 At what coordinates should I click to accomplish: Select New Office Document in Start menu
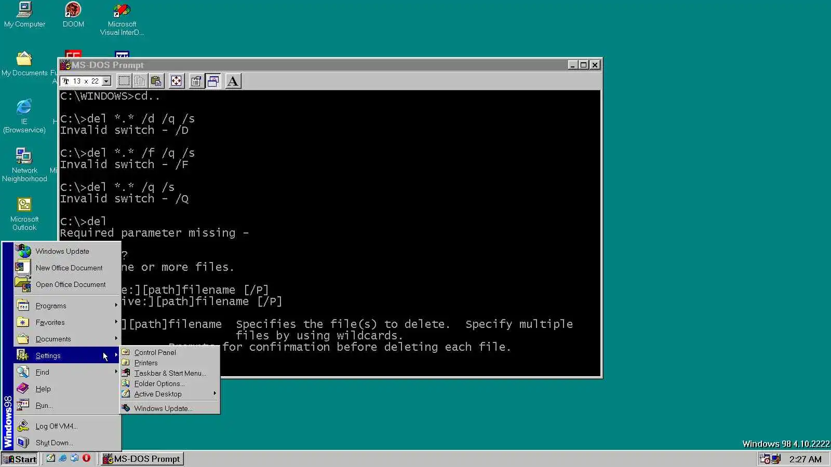[x=67, y=268]
